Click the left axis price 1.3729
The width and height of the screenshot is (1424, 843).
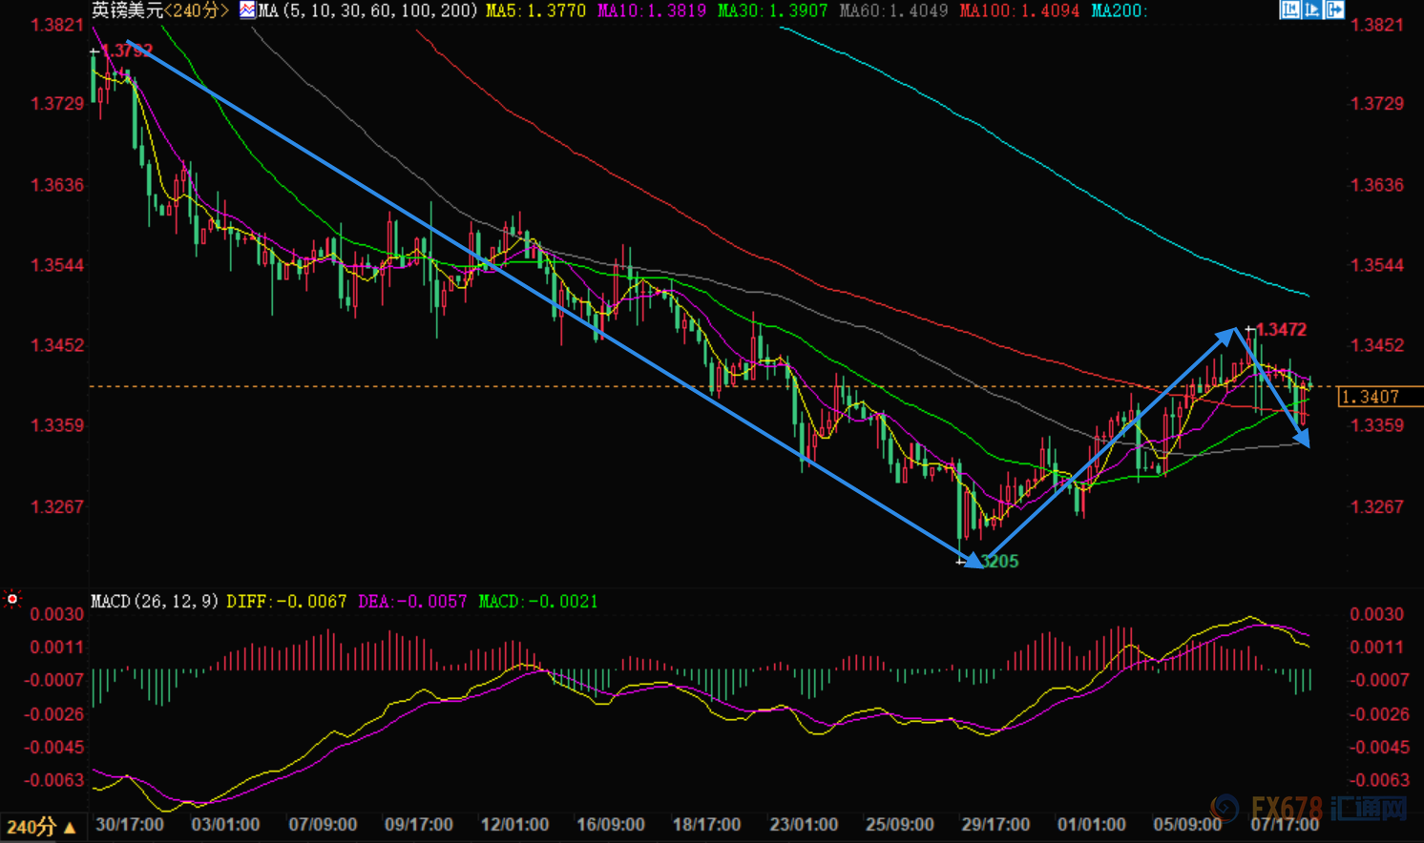(58, 103)
